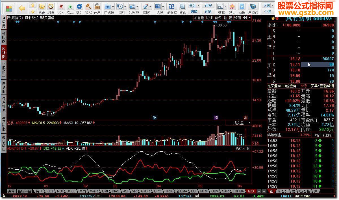339x200 pixels.
Task: Click the 11.30 low price marker
Action: click(50, 115)
